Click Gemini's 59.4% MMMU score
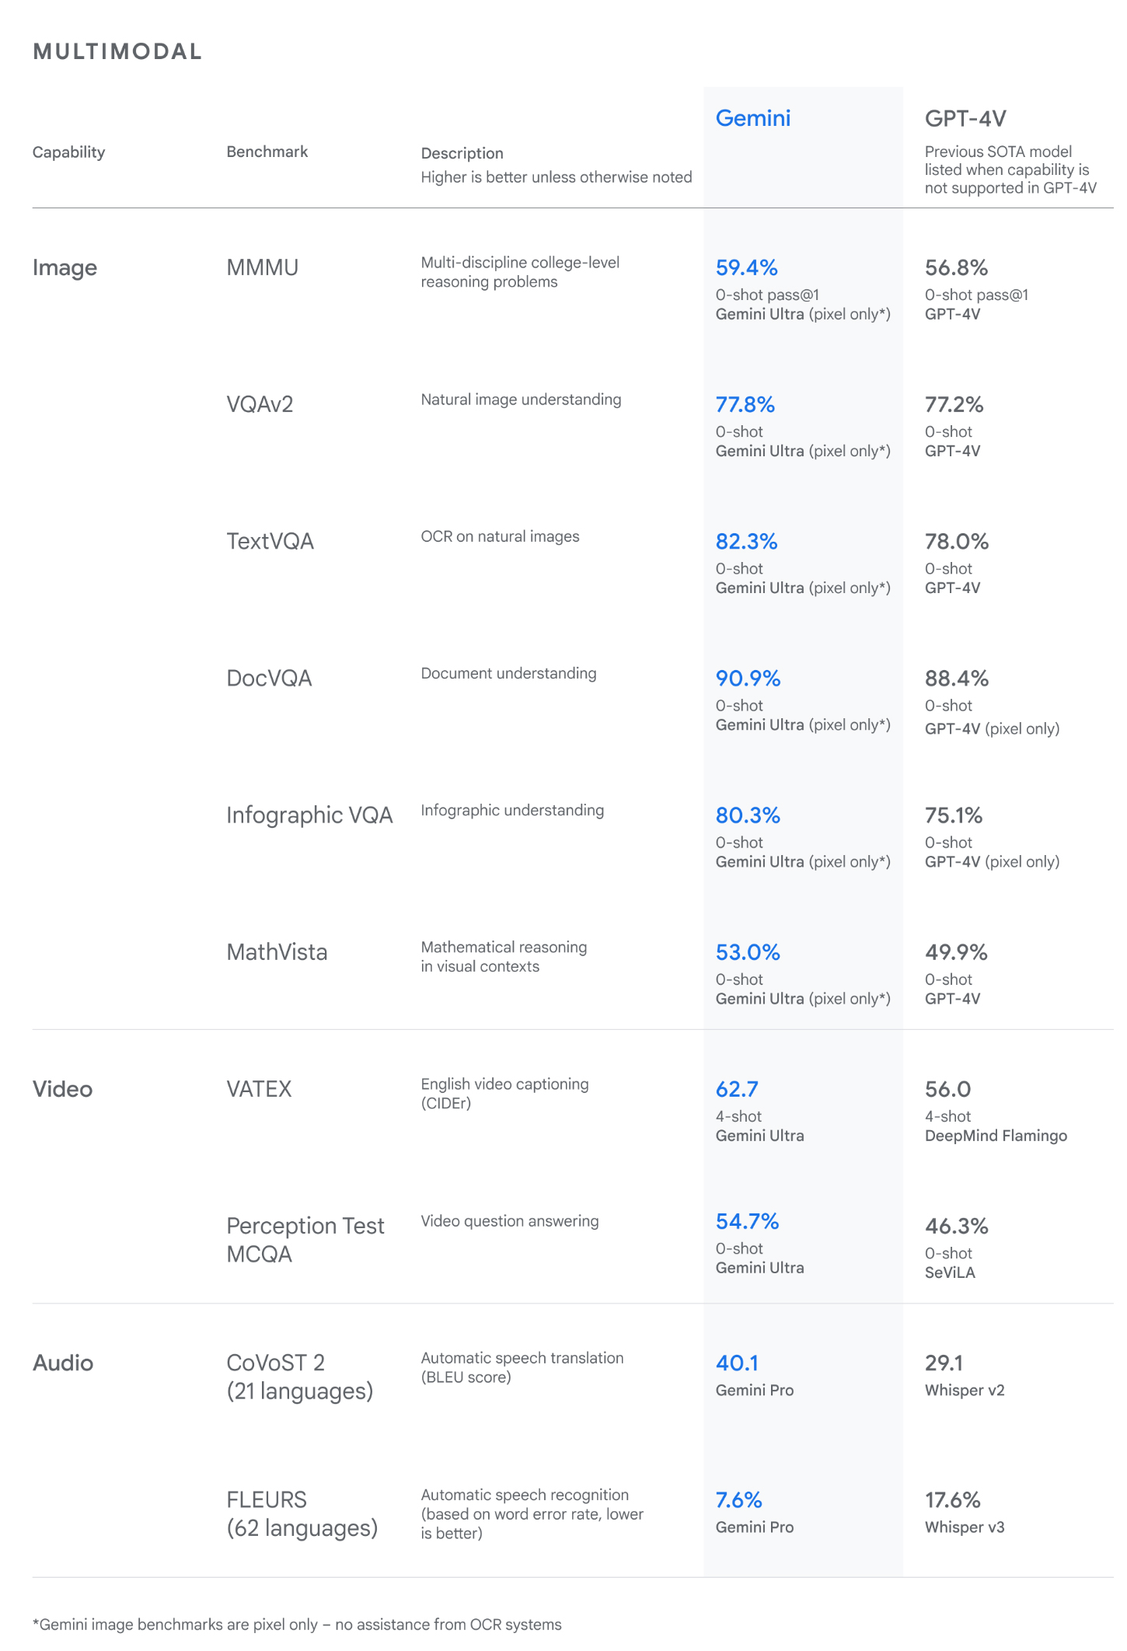The width and height of the screenshot is (1127, 1651). [746, 267]
